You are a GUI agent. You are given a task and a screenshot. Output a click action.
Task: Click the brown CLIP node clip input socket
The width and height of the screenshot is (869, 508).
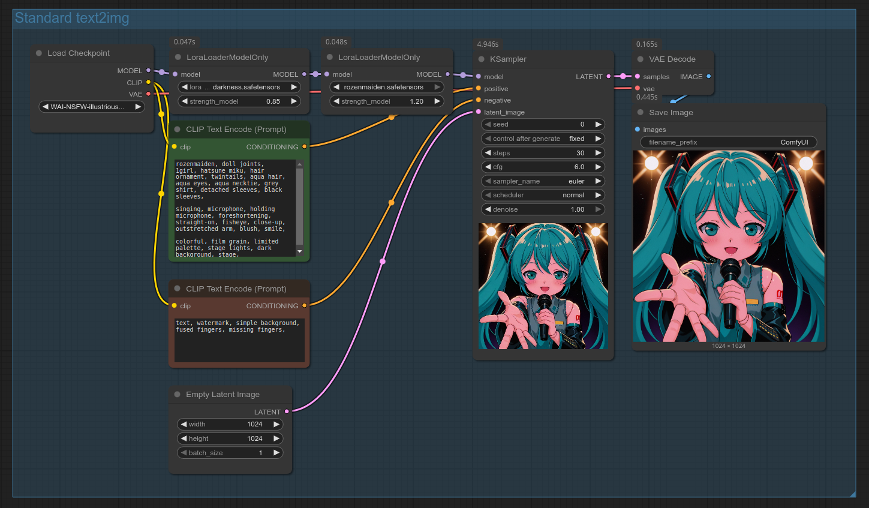(175, 306)
